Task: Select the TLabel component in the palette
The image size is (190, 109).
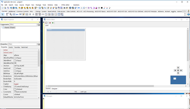Action: [17, 15]
